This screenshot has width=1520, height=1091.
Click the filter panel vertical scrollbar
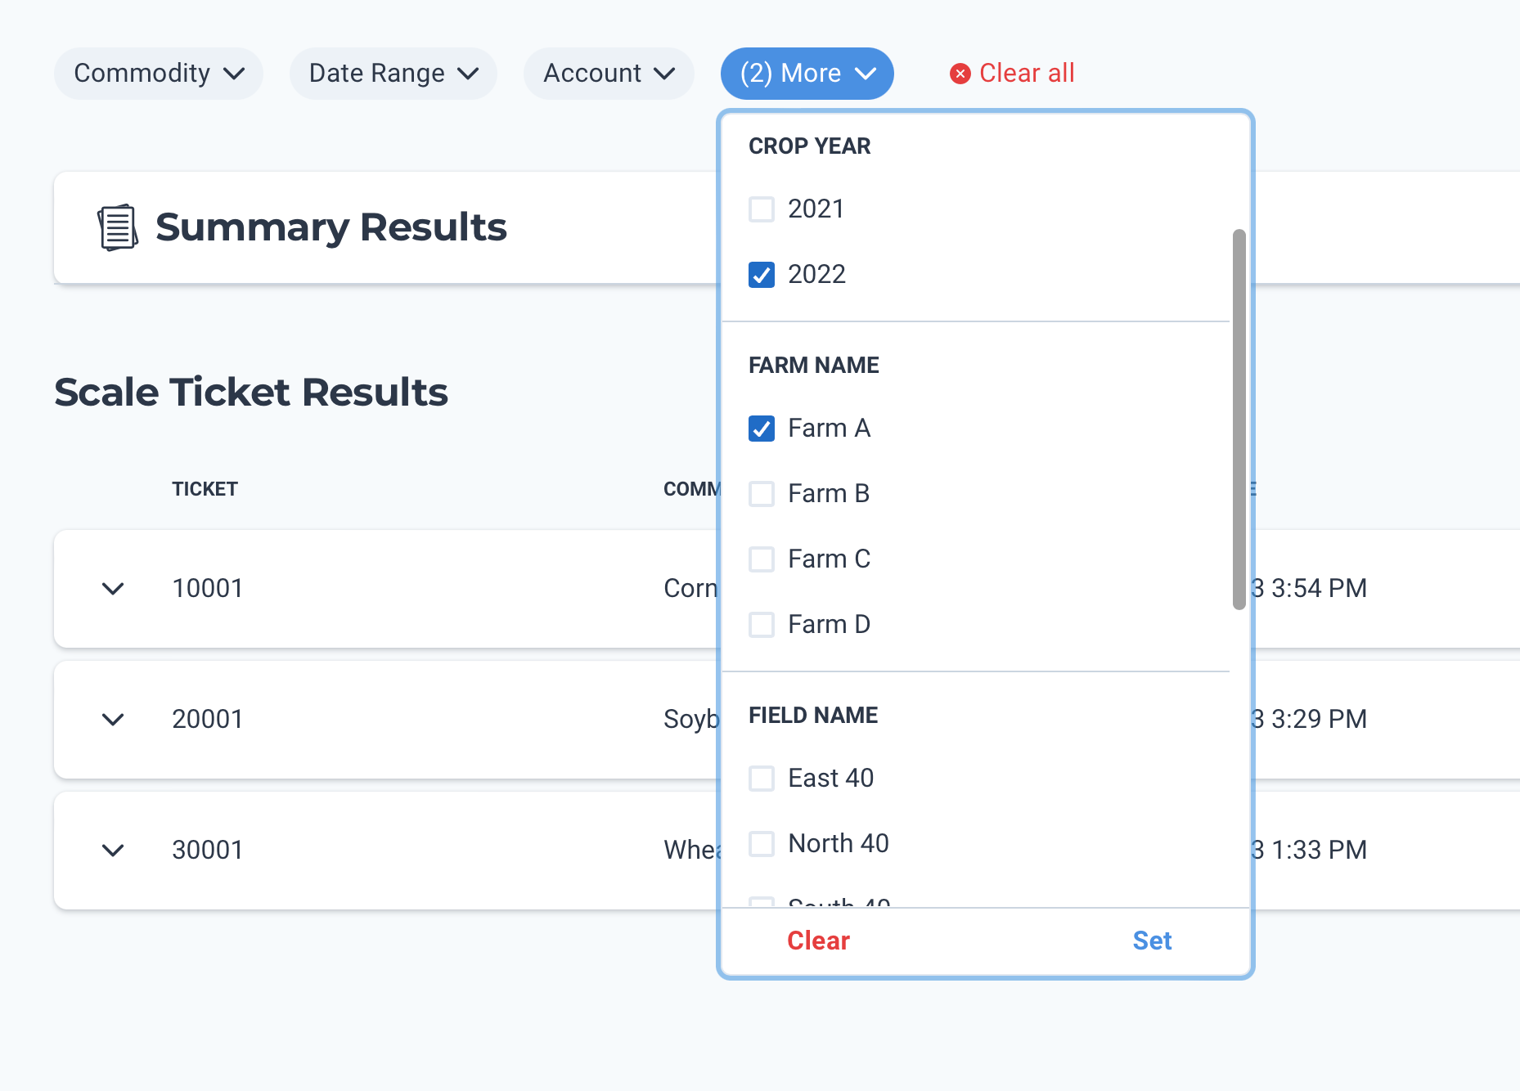[x=1239, y=419]
